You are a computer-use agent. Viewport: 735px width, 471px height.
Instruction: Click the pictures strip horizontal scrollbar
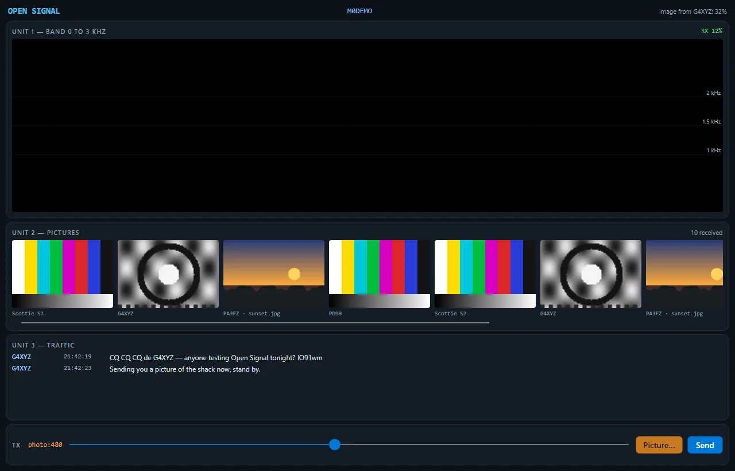pos(255,323)
